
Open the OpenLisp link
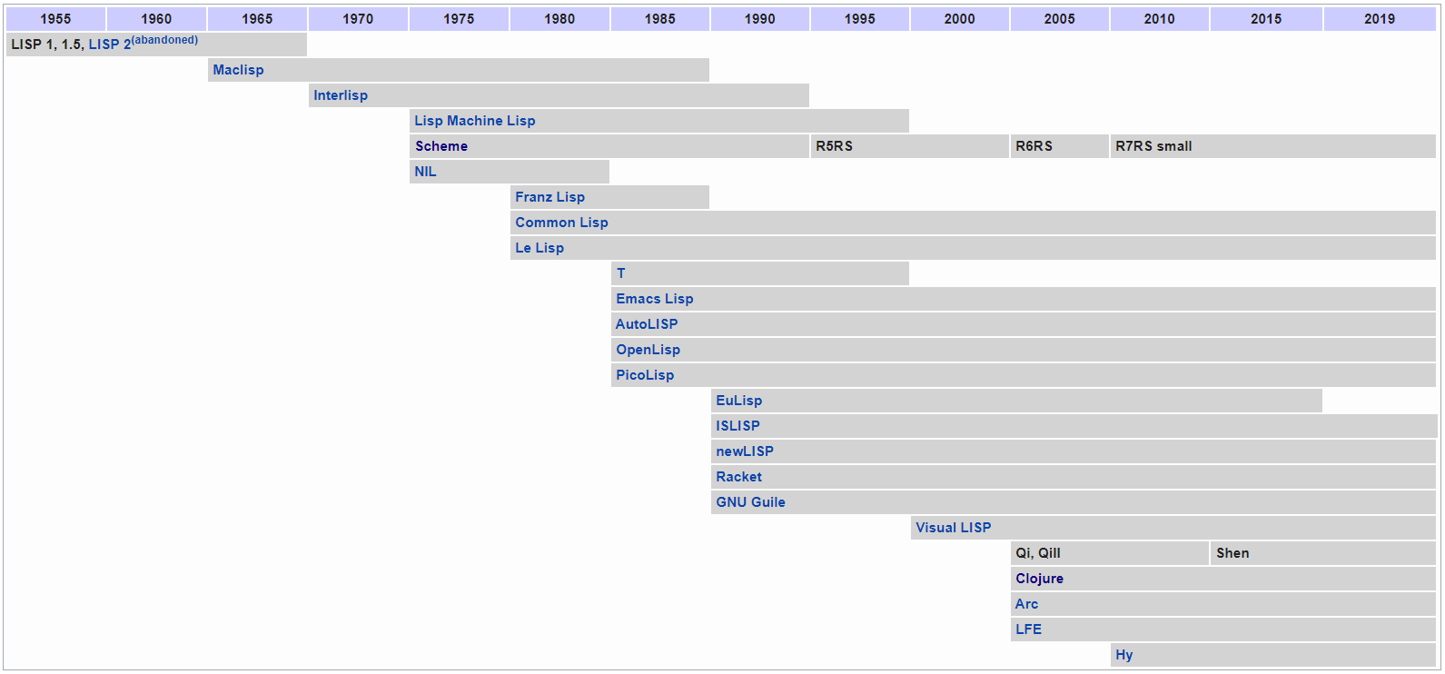[648, 350]
